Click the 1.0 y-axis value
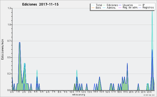 coord(9,25)
